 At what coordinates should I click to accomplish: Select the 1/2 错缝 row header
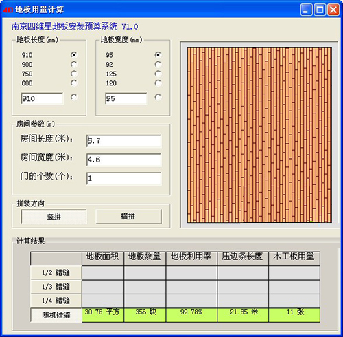click(x=56, y=273)
